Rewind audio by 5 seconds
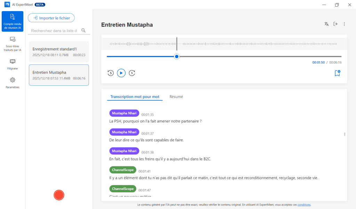This screenshot has height=209, width=356. coord(111,73)
